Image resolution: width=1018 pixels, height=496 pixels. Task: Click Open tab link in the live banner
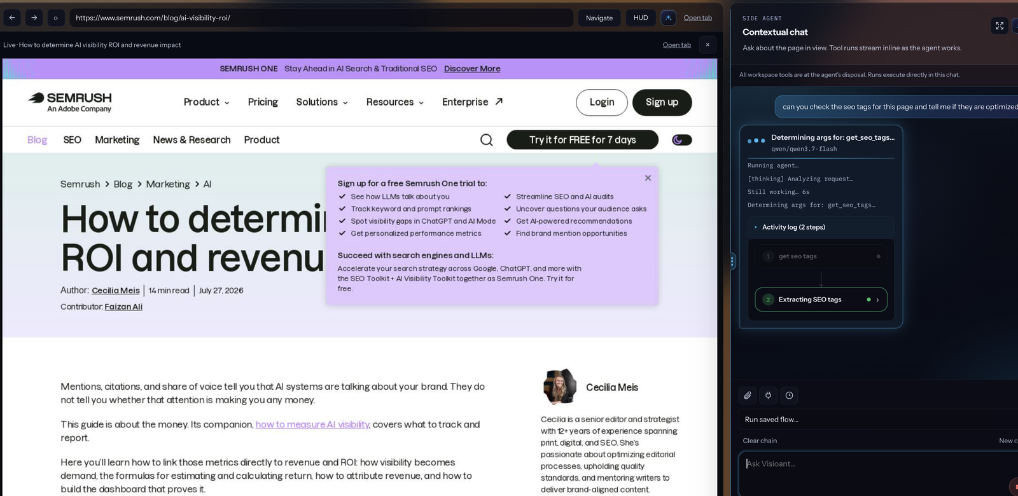pyautogui.click(x=676, y=45)
